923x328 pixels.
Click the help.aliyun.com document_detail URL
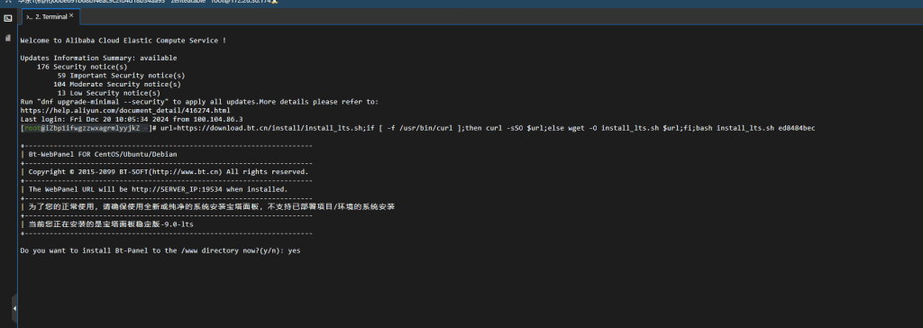124,110
